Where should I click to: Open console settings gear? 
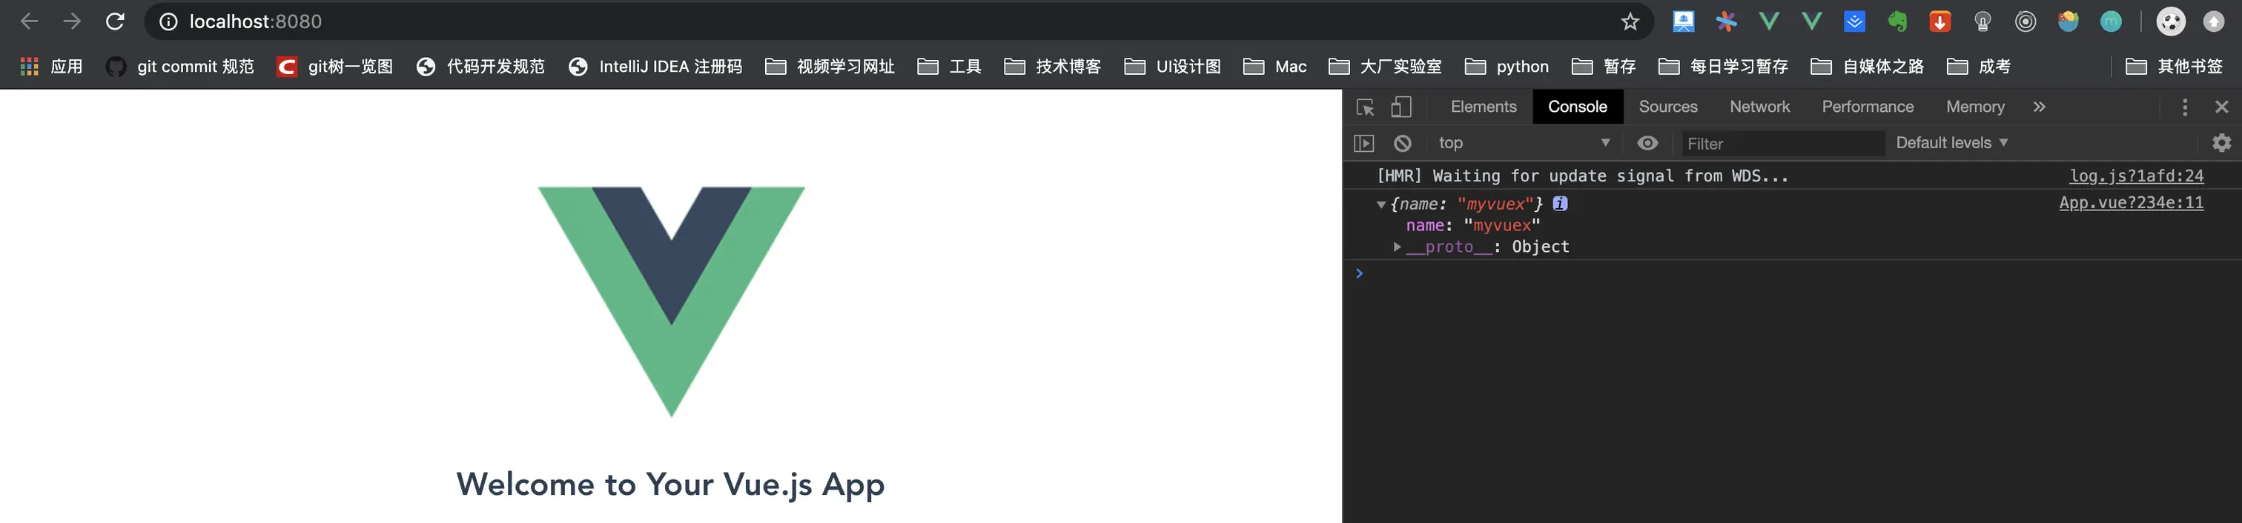(2222, 143)
